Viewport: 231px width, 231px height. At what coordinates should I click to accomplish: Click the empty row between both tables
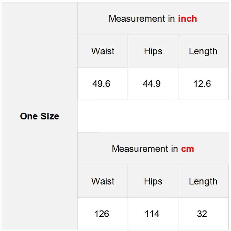pos(153,116)
